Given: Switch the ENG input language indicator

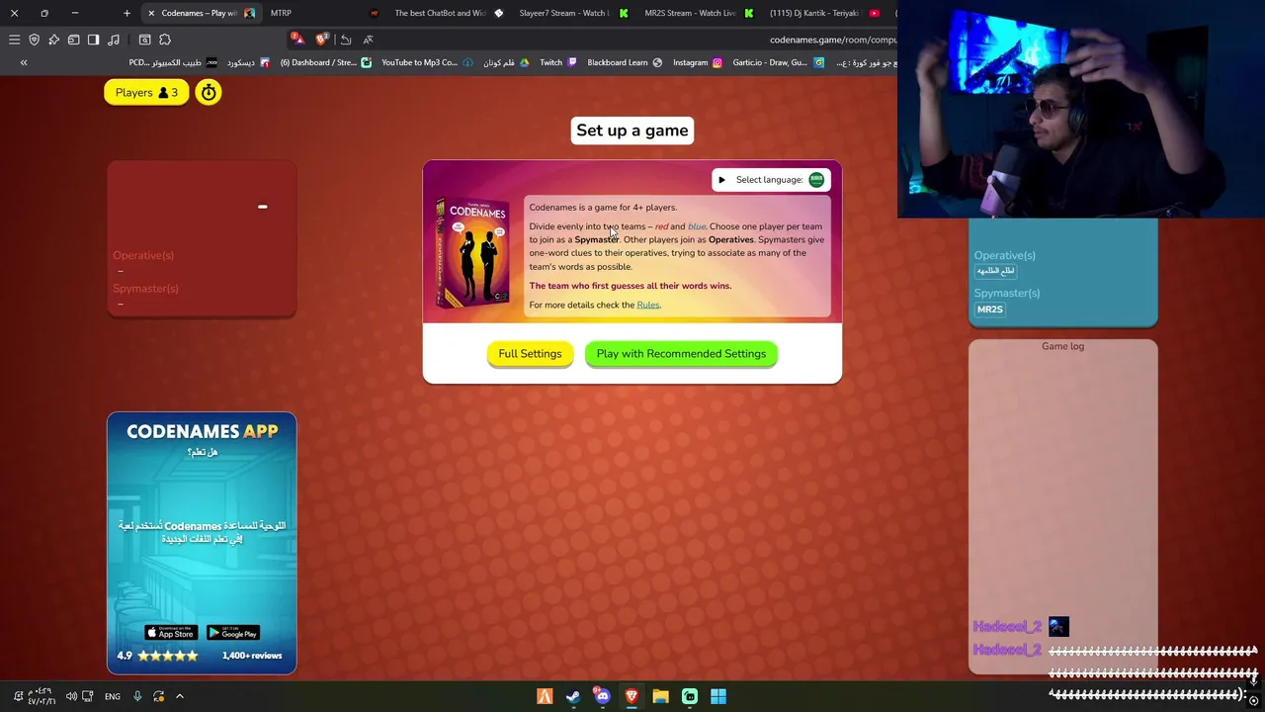Looking at the screenshot, I should pos(113,696).
